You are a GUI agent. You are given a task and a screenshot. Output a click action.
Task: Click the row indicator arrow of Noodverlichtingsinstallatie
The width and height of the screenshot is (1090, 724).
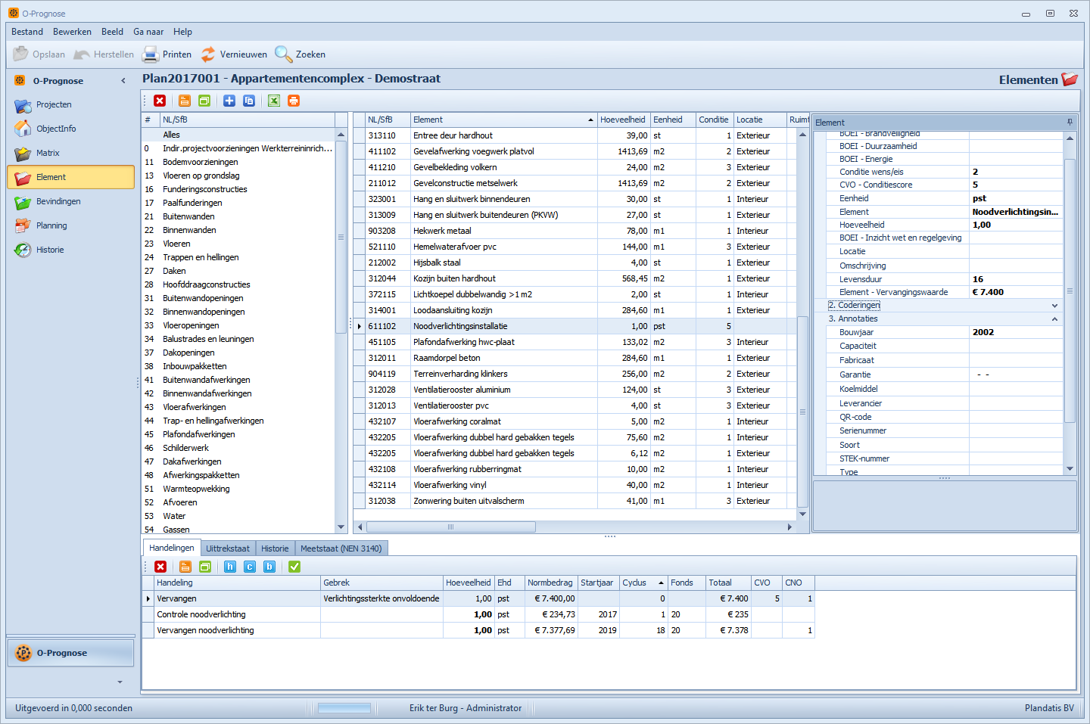[x=360, y=326]
